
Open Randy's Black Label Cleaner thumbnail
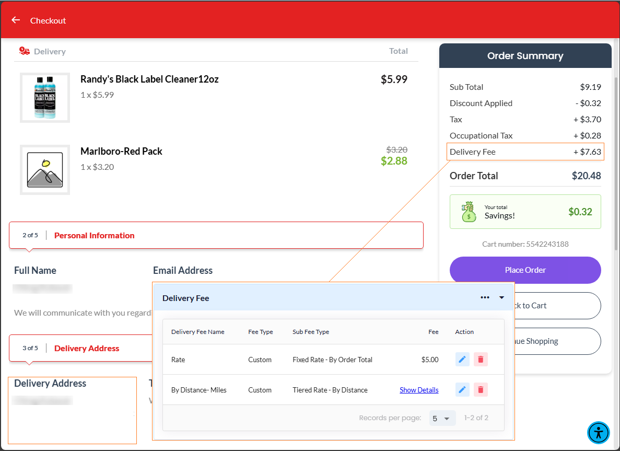tap(45, 98)
